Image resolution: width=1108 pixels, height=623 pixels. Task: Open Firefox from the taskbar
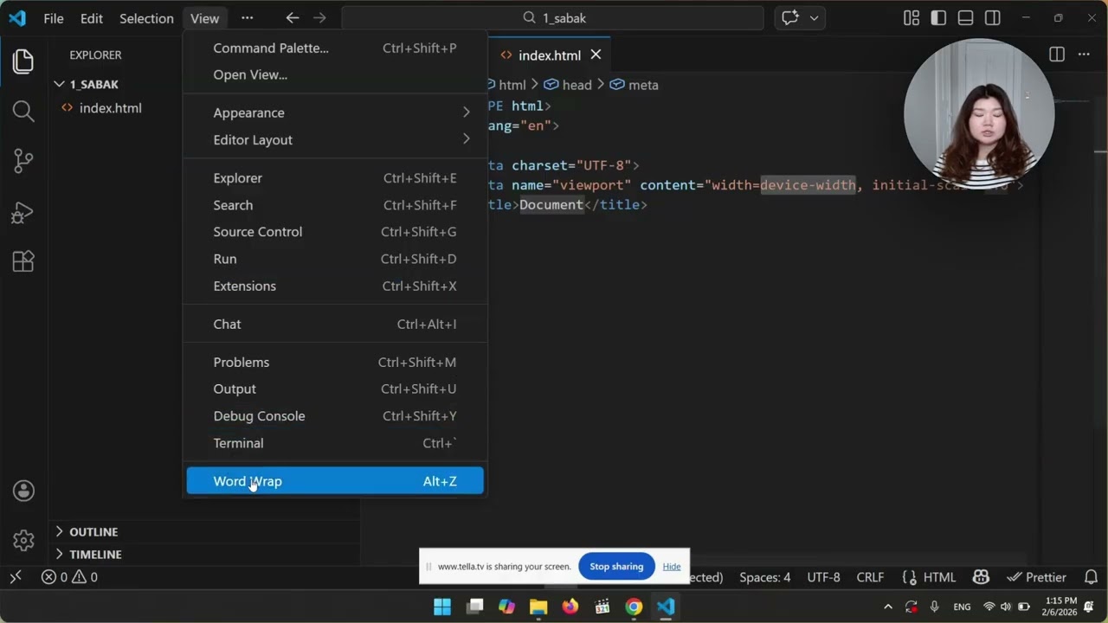(x=570, y=607)
